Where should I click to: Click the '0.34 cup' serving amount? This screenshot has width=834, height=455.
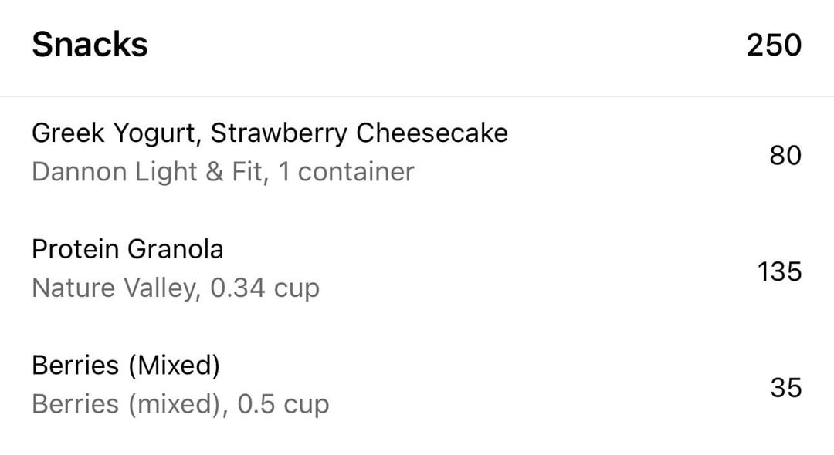(265, 288)
